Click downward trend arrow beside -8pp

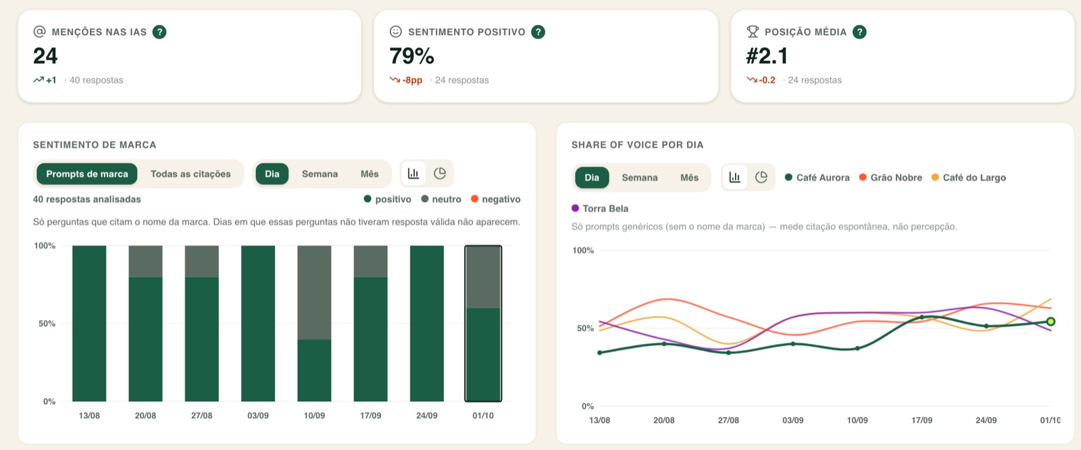pos(395,80)
